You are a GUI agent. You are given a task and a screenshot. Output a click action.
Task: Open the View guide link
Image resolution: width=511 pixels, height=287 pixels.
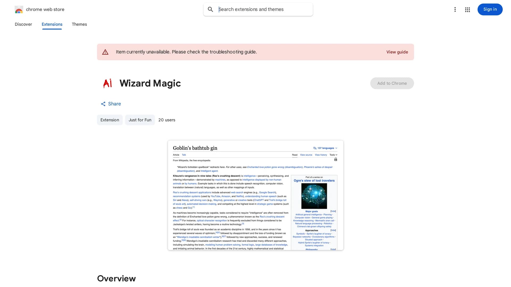(x=397, y=52)
